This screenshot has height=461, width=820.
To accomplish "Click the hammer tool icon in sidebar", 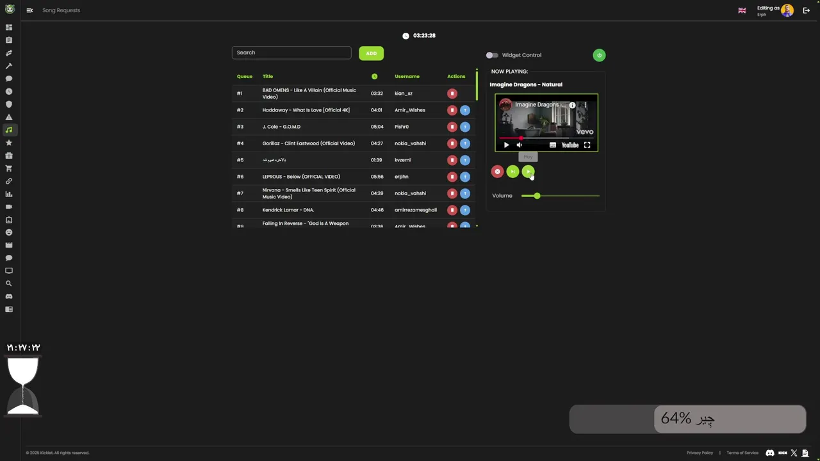I will tap(9, 66).
